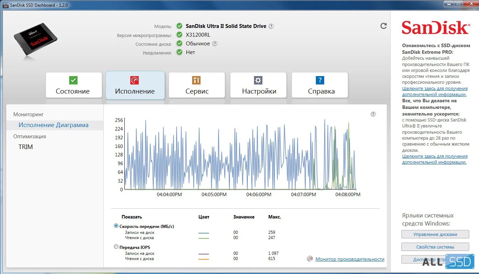The height and width of the screenshot is (274, 479).
Task: Click the green checkmark beside Уведомления Нет
Action: 179,52
